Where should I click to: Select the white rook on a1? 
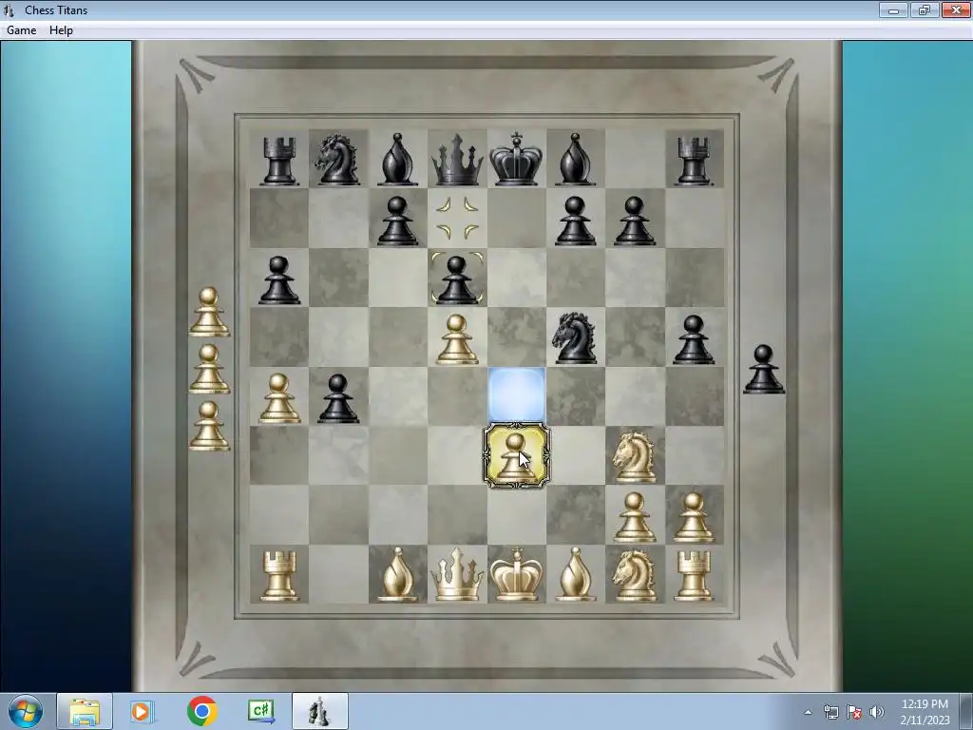point(278,577)
